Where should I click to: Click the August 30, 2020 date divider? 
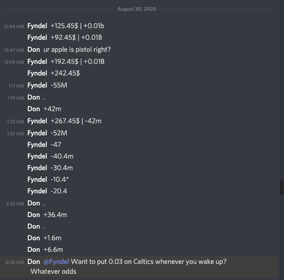click(x=137, y=9)
